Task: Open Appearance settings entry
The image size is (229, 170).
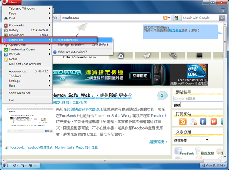Action: pyautogui.click(x=27, y=71)
